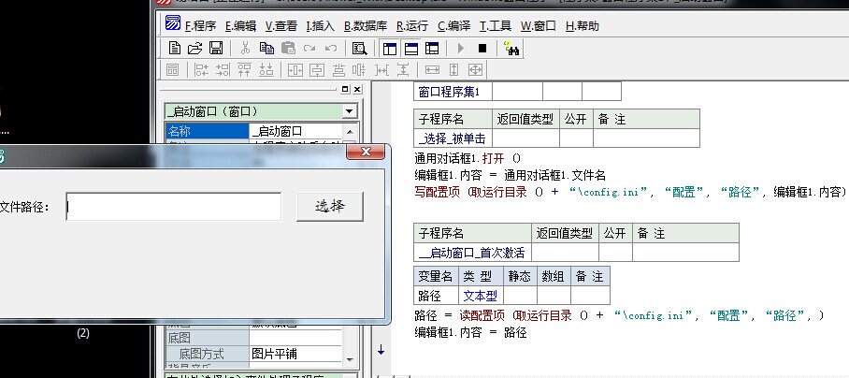The image size is (849, 378).
Task: Click the property panel float button
Action: click(x=345, y=90)
